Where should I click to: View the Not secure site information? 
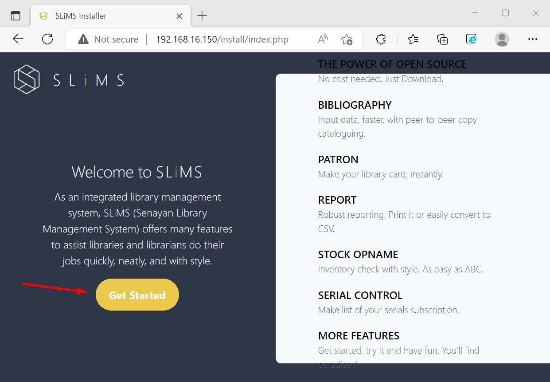[108, 39]
